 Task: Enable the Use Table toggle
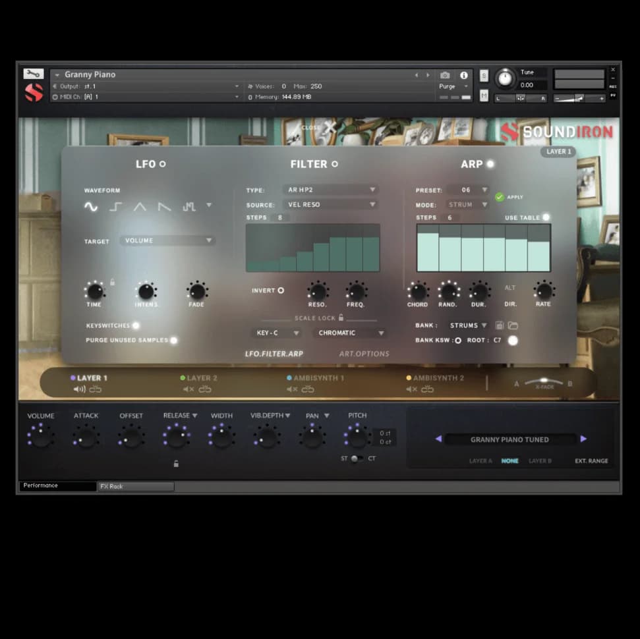coord(546,217)
